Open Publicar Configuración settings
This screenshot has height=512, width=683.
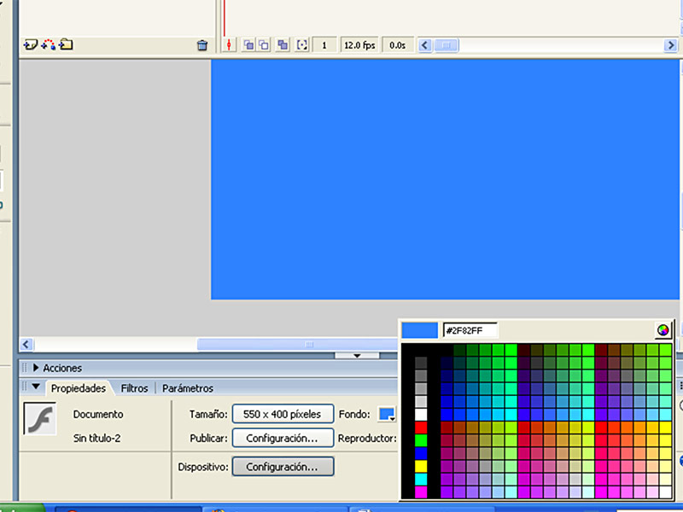(283, 438)
